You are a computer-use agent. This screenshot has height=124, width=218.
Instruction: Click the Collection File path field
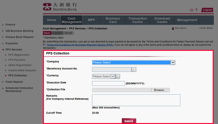[x=121, y=90]
